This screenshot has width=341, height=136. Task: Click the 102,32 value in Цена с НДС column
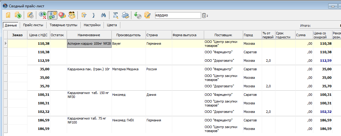39,112
